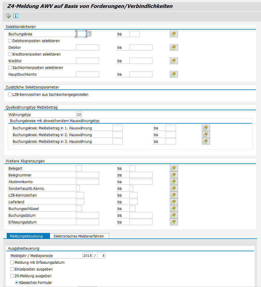
Task: Open multiple selection for Lieferland
Action: [174, 202]
